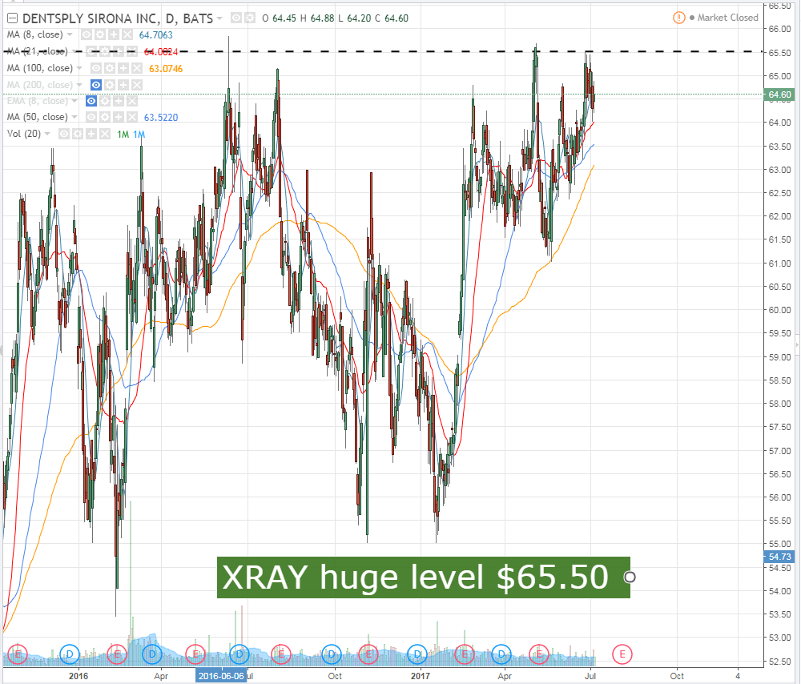Open settings gear for MA (21, close)
Image resolution: width=801 pixels, height=684 pixels.
(x=105, y=51)
